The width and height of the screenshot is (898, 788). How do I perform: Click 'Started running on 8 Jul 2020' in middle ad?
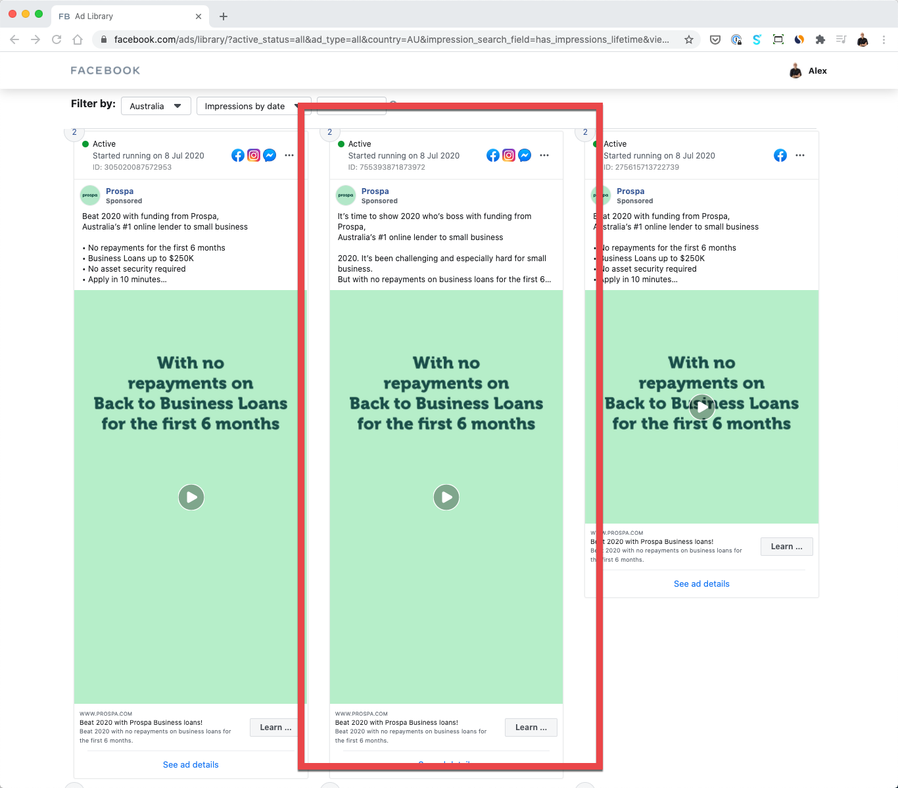pos(404,156)
